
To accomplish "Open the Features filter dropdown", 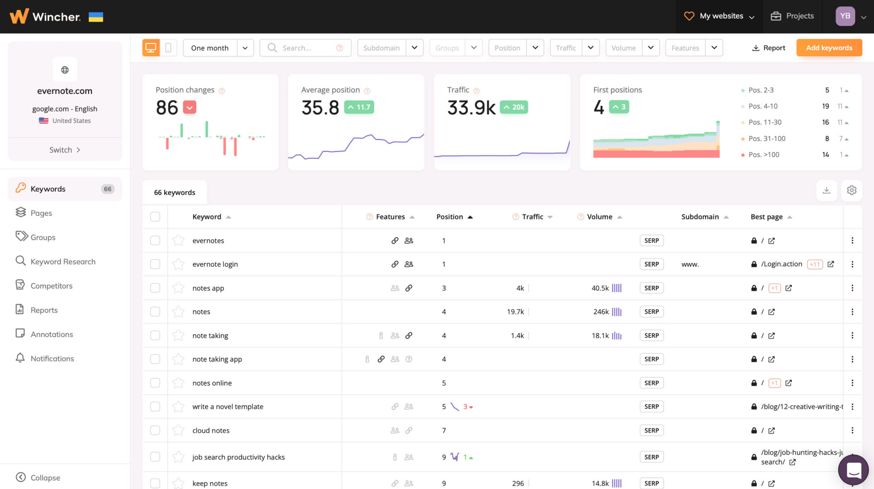I will [714, 48].
